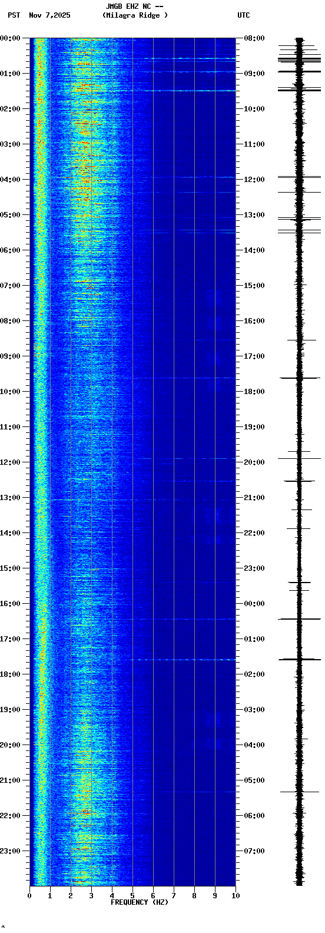The image size is (325, 933).
Task: Click the "08:00" UTC label on right axis
Action: pyautogui.click(x=254, y=38)
